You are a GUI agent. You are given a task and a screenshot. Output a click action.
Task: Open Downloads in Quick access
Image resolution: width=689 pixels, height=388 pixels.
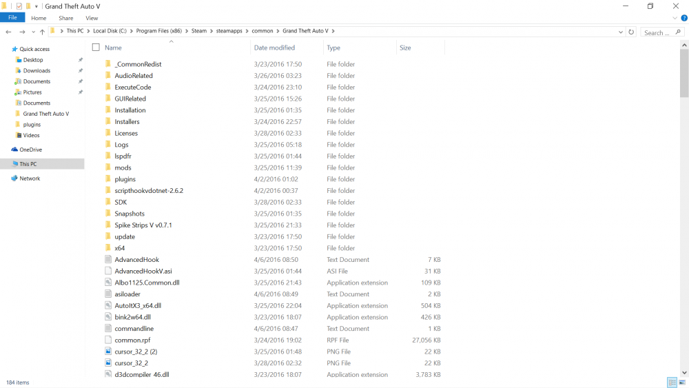[37, 71]
